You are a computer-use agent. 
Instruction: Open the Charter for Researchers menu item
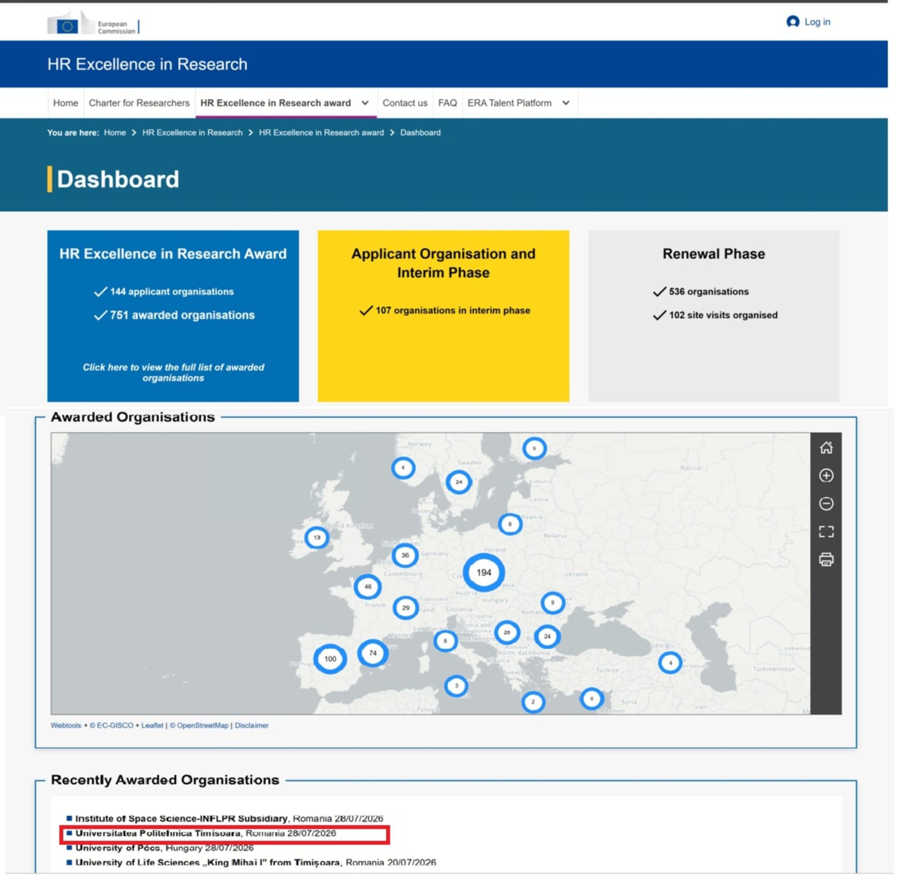[x=139, y=103]
